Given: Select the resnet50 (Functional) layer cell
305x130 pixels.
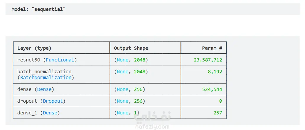Looking at the screenshot, I should pos(47,60).
